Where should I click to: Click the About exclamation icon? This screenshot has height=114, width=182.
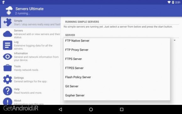(8, 101)
